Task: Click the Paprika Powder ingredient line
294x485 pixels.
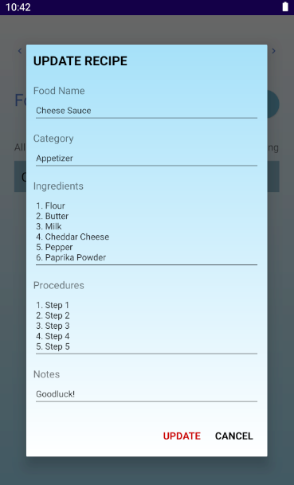Action: coord(71,257)
